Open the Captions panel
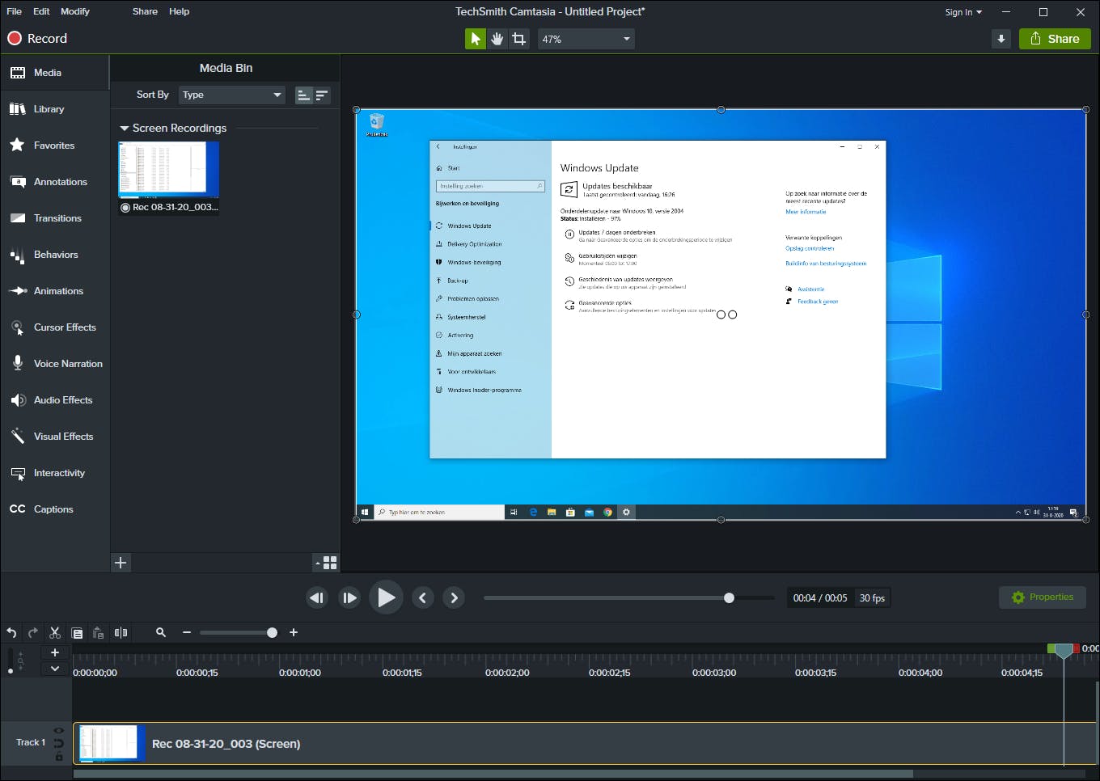Viewport: 1100px width, 781px height. click(x=54, y=509)
